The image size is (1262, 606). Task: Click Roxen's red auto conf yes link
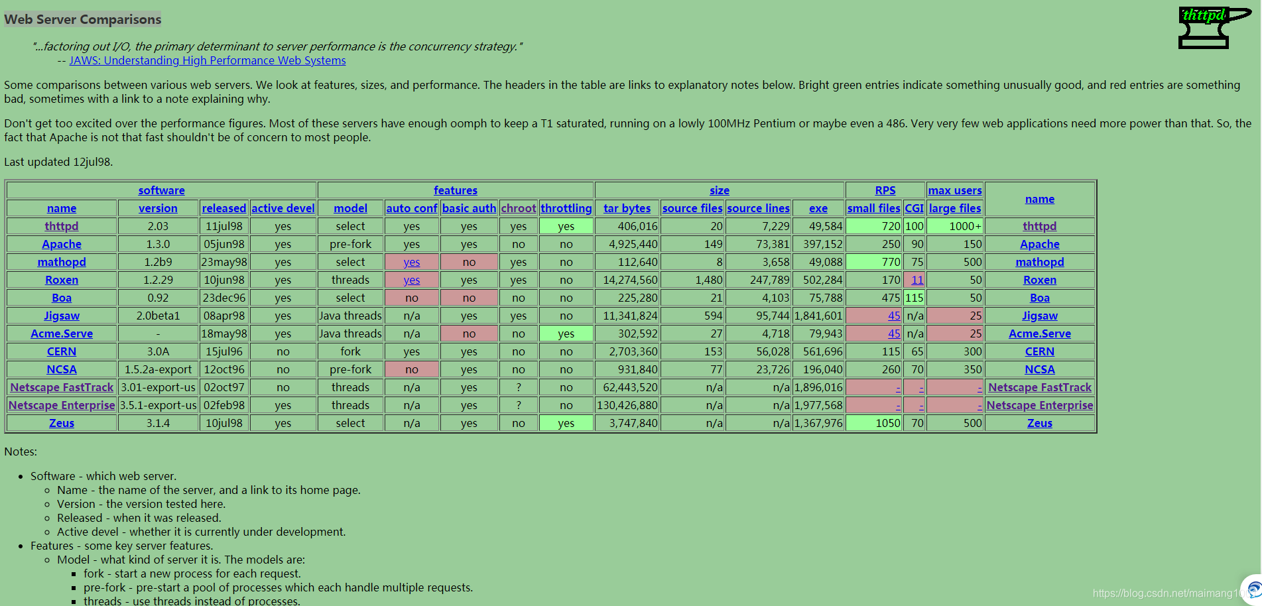tap(412, 280)
